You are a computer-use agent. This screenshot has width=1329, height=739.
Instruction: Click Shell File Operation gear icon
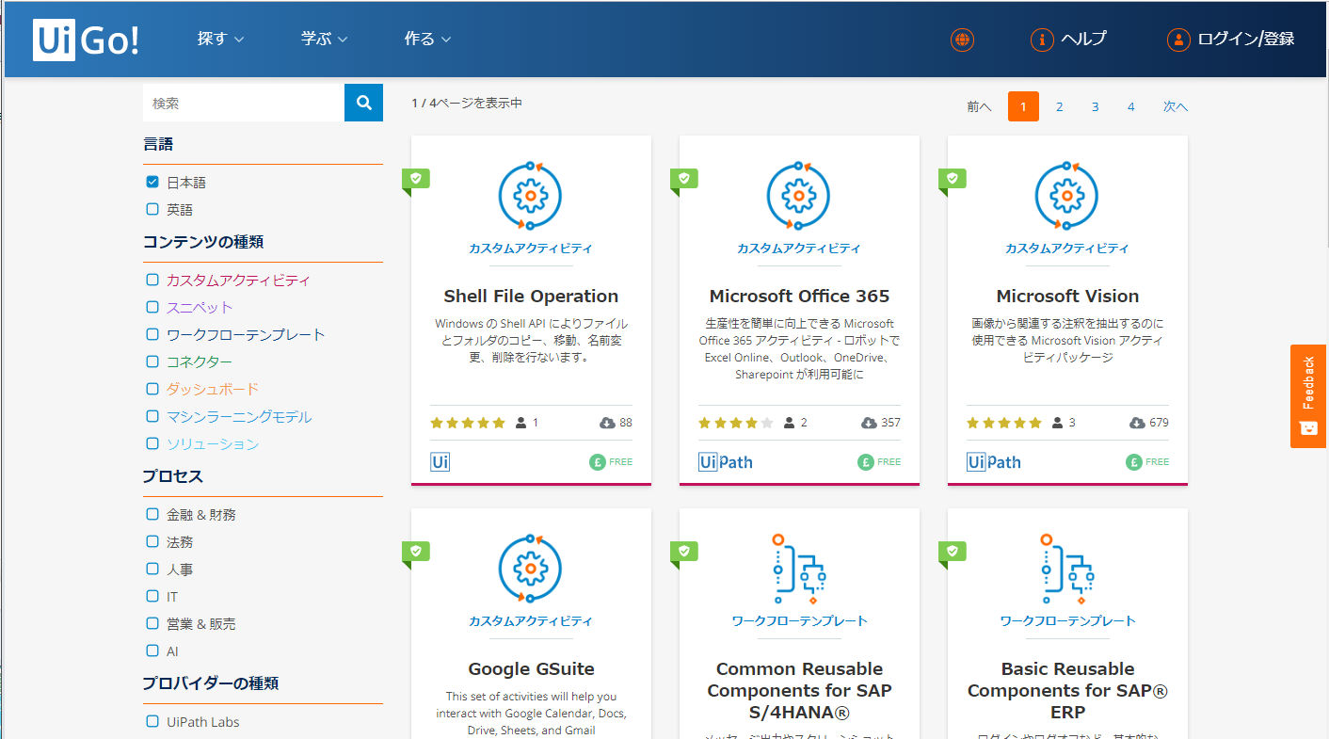point(530,196)
